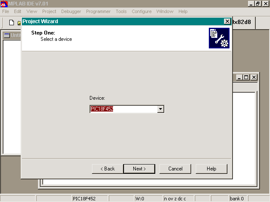Open the Tools menu
The width and height of the screenshot is (270, 202).
[x=121, y=11]
